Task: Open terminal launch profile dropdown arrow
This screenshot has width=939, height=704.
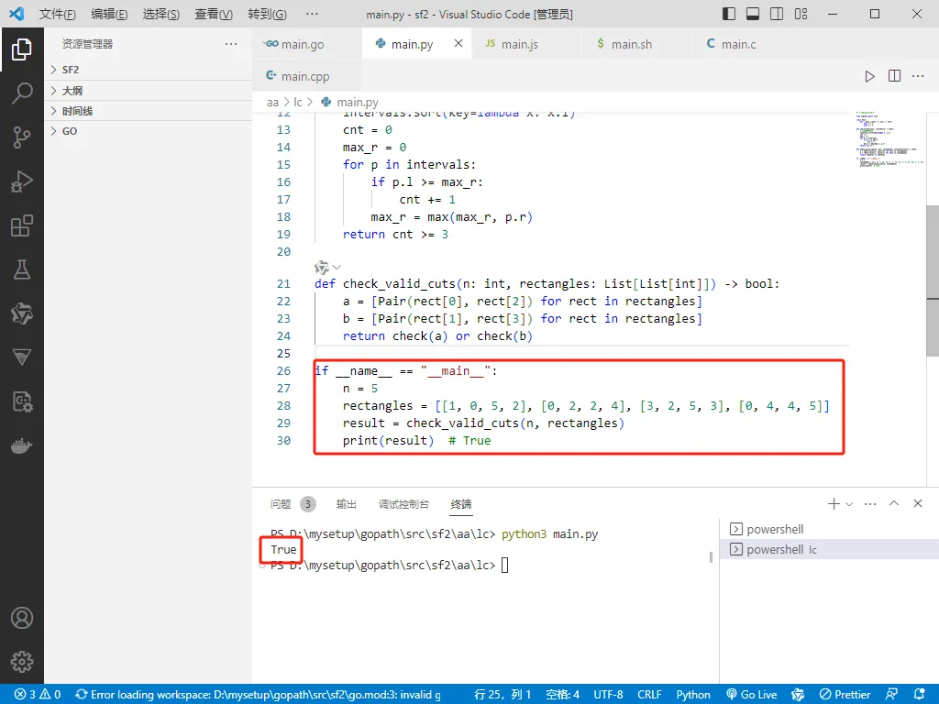Action: [x=848, y=504]
